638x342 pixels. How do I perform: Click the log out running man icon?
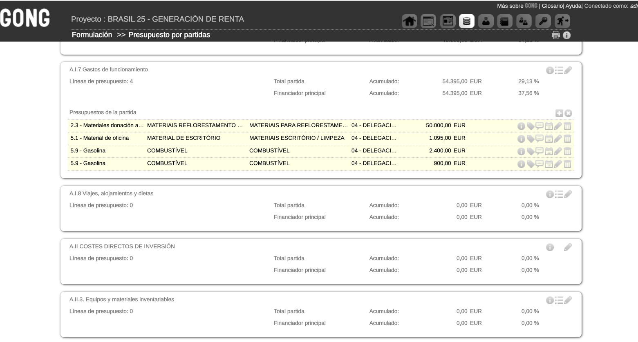(562, 21)
